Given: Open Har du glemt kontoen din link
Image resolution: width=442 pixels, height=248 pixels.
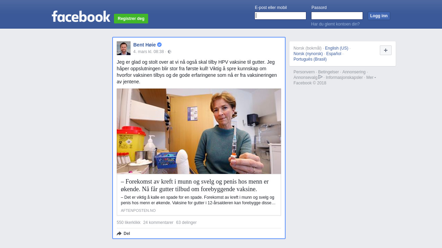Looking at the screenshot, I should coord(335,24).
